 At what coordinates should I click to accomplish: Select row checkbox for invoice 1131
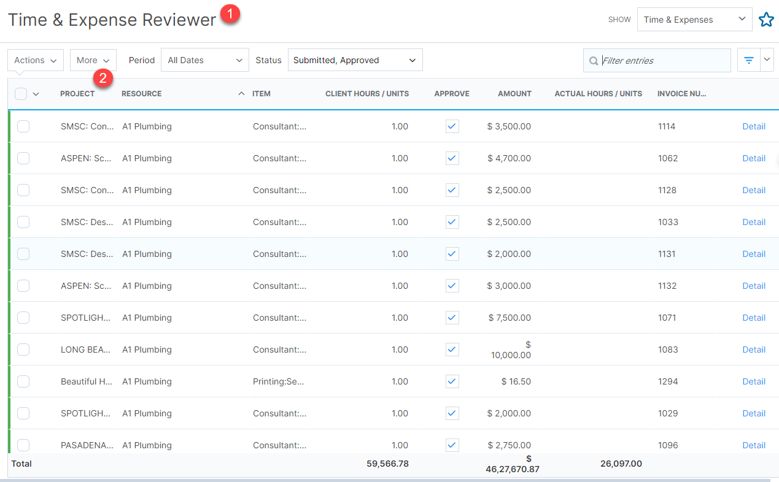[23, 254]
